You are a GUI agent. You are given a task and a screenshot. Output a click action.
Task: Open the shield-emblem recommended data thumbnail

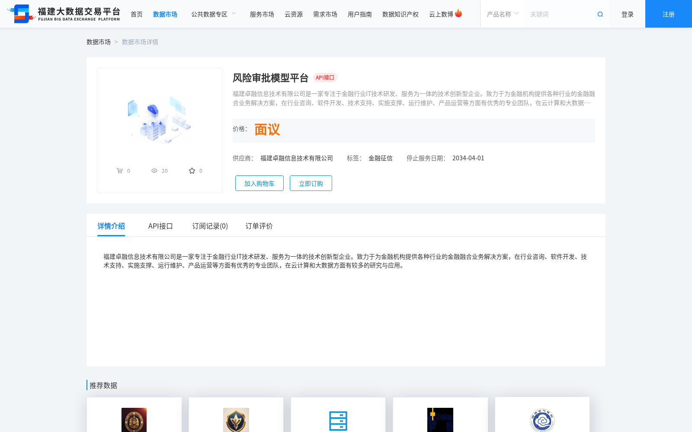click(236, 419)
